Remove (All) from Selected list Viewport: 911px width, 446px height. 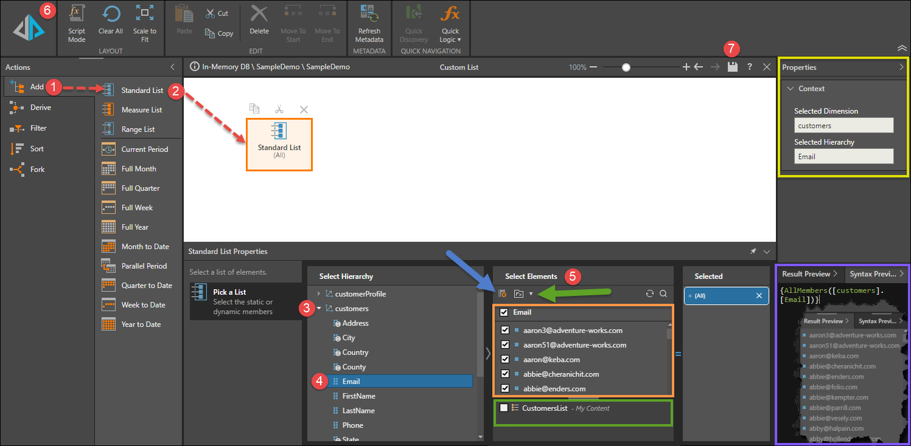759,296
